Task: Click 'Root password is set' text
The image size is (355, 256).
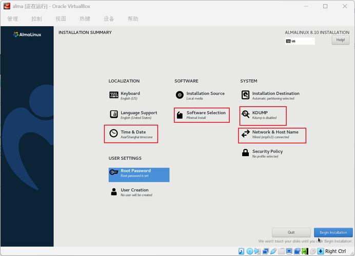Action: 134,176
